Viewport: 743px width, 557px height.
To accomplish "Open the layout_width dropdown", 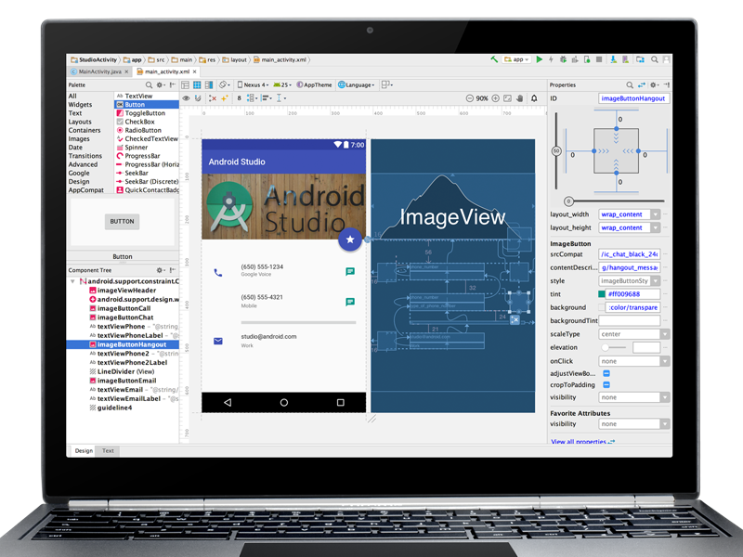I will pyautogui.click(x=656, y=214).
